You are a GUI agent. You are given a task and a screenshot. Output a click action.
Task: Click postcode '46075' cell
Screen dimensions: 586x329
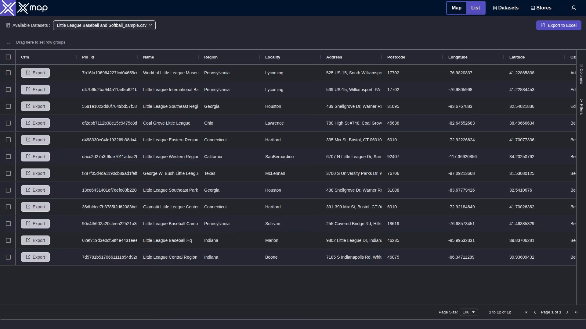click(412, 257)
